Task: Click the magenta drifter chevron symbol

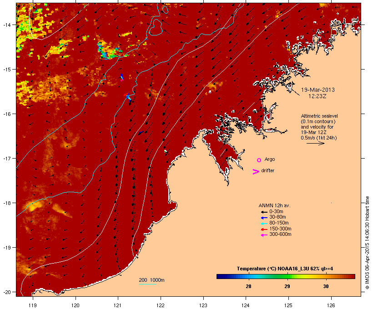Action: pos(256,172)
